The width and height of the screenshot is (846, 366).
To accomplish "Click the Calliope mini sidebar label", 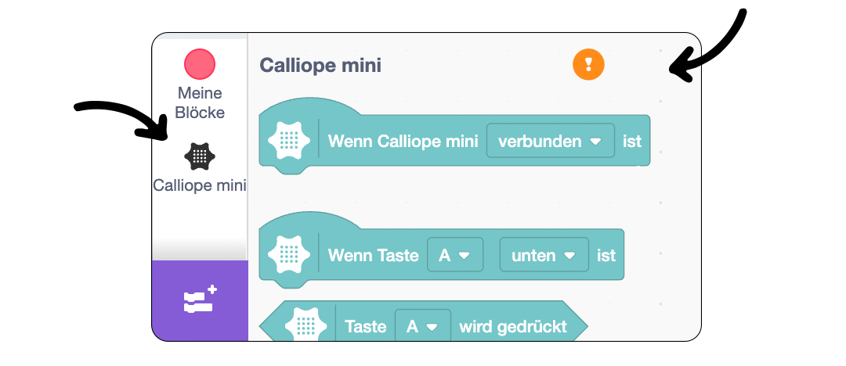I will coord(200,185).
